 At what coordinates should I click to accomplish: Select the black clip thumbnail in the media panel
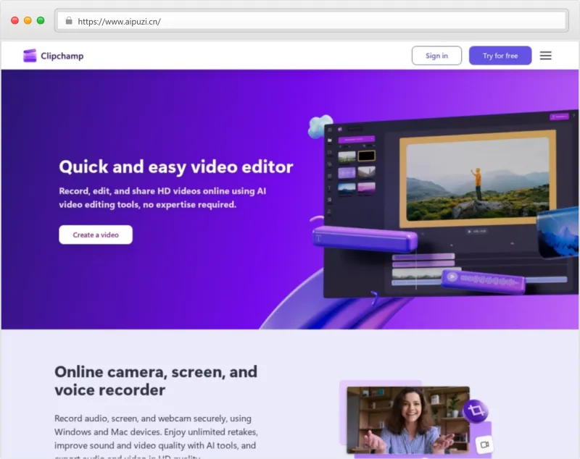click(x=367, y=155)
